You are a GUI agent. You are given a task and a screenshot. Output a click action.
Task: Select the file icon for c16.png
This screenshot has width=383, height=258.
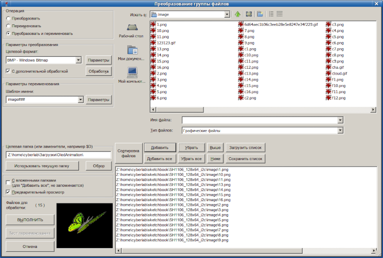241,92
